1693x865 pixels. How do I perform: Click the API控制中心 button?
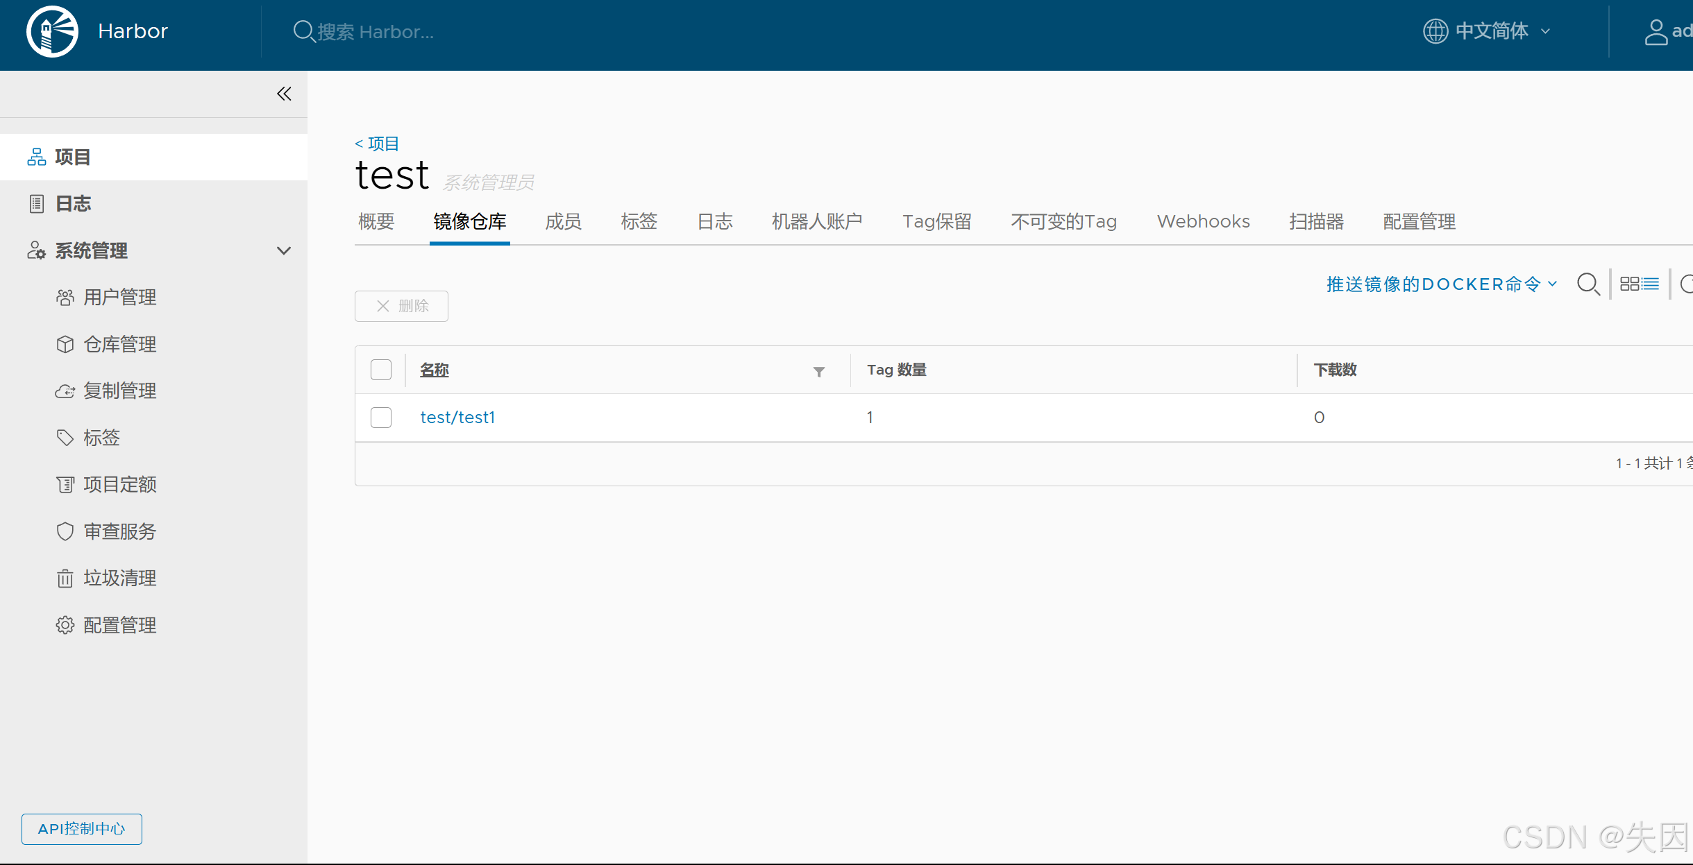point(82,829)
